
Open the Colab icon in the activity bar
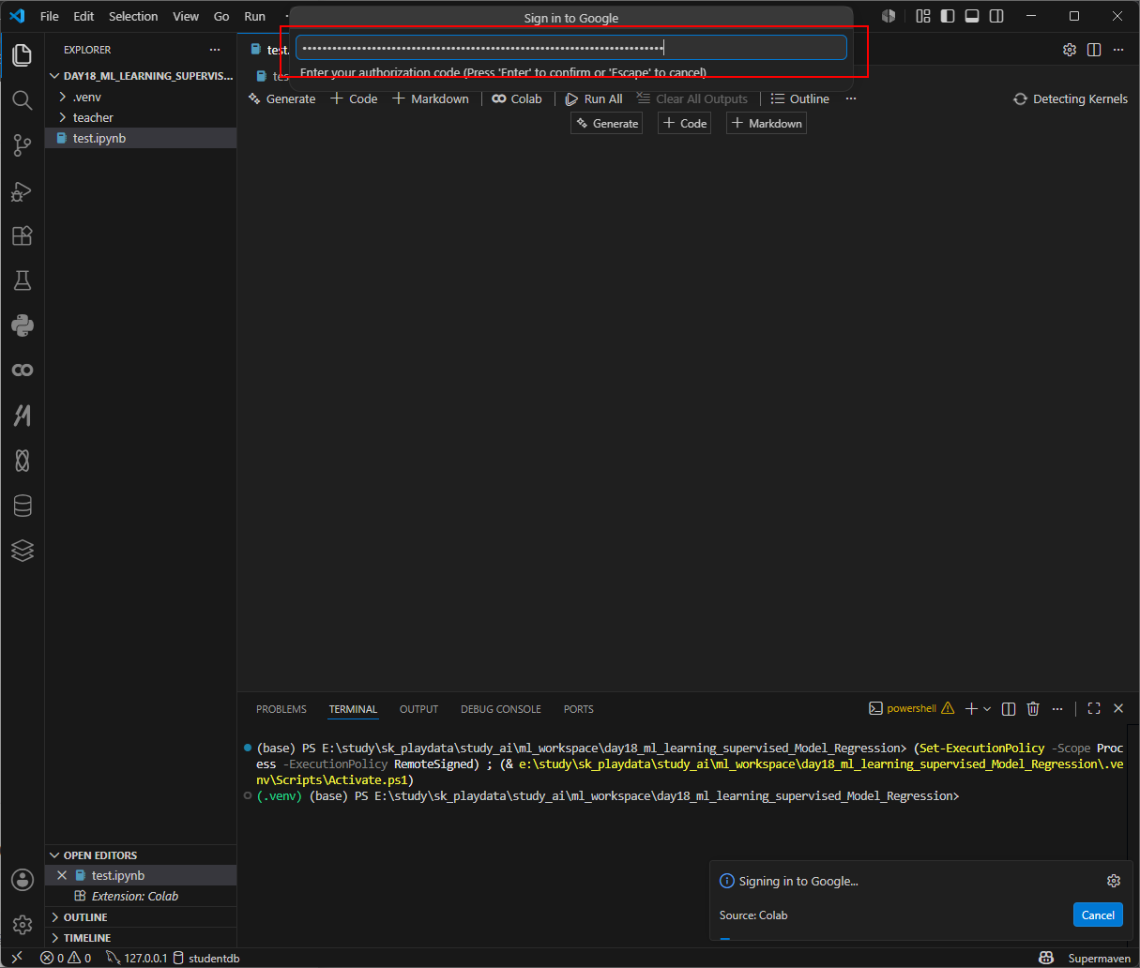[x=23, y=371]
